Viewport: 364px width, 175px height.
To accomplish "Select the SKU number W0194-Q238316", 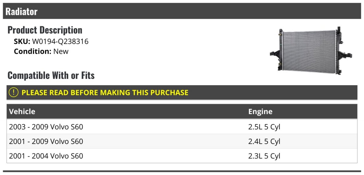I will [60, 42].
